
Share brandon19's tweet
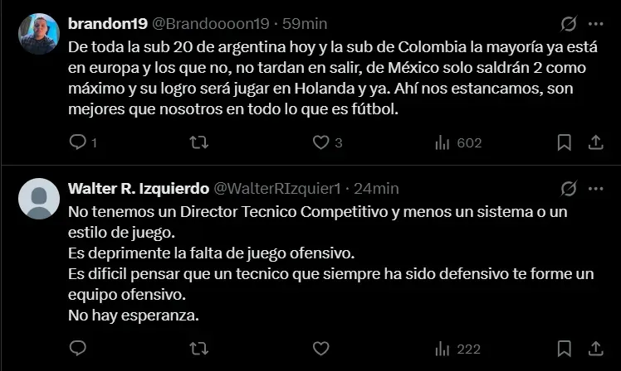pyautogui.click(x=595, y=142)
